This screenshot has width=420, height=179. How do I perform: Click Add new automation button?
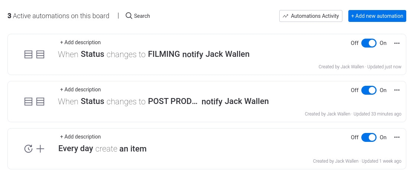pyautogui.click(x=377, y=16)
